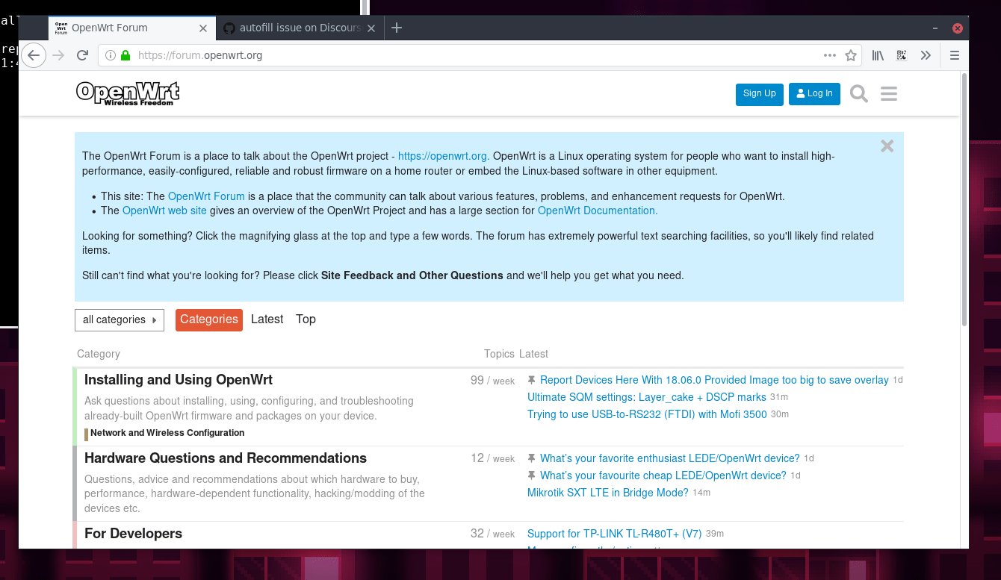Reload the page with the refresh icon

(82, 55)
